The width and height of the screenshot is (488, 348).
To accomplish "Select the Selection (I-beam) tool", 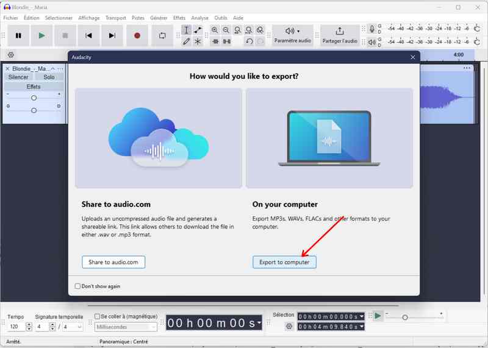I will coord(187,30).
